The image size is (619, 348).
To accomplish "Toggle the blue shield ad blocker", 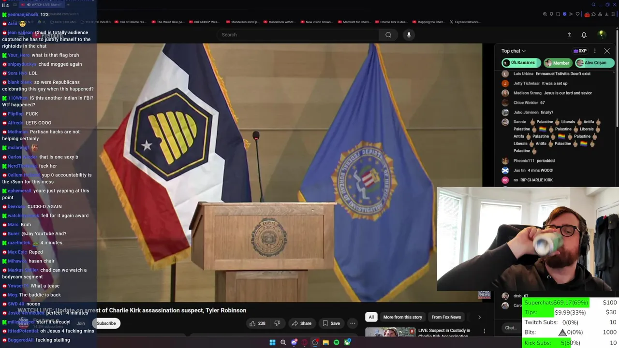I will [x=564, y=14].
